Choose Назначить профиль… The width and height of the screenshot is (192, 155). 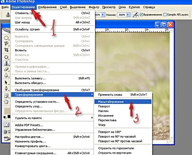click(53, 142)
